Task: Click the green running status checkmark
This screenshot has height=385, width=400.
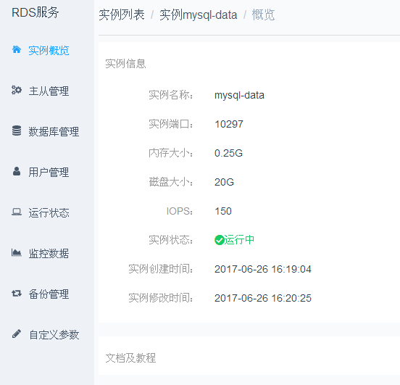Action: coord(220,240)
